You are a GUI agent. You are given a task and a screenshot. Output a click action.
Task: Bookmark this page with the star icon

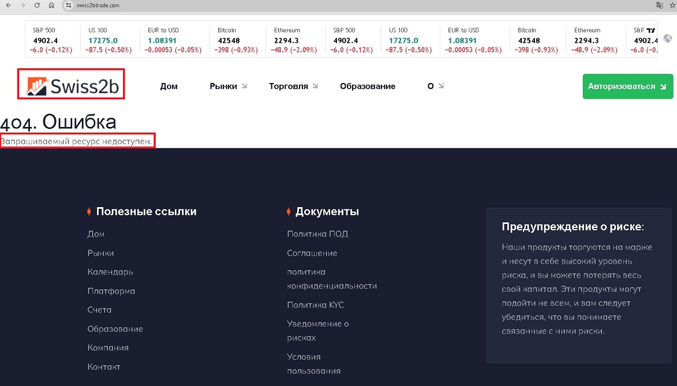[x=671, y=5]
